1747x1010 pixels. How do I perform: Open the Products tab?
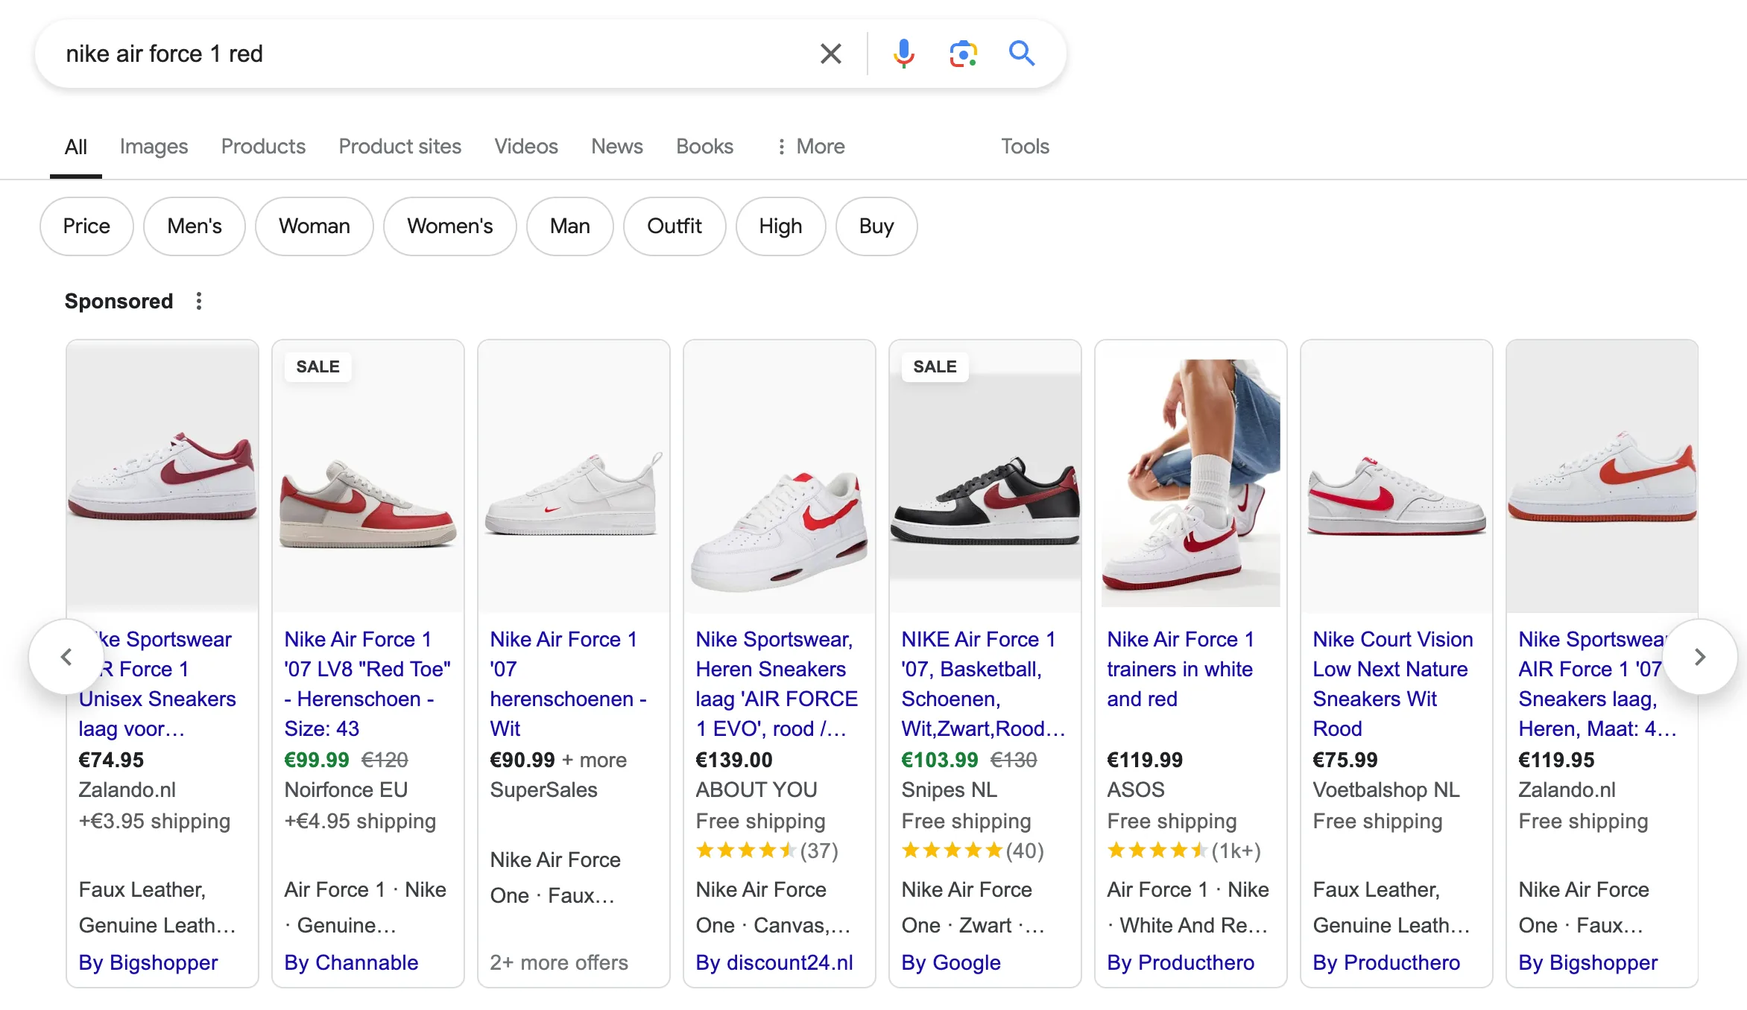point(263,147)
